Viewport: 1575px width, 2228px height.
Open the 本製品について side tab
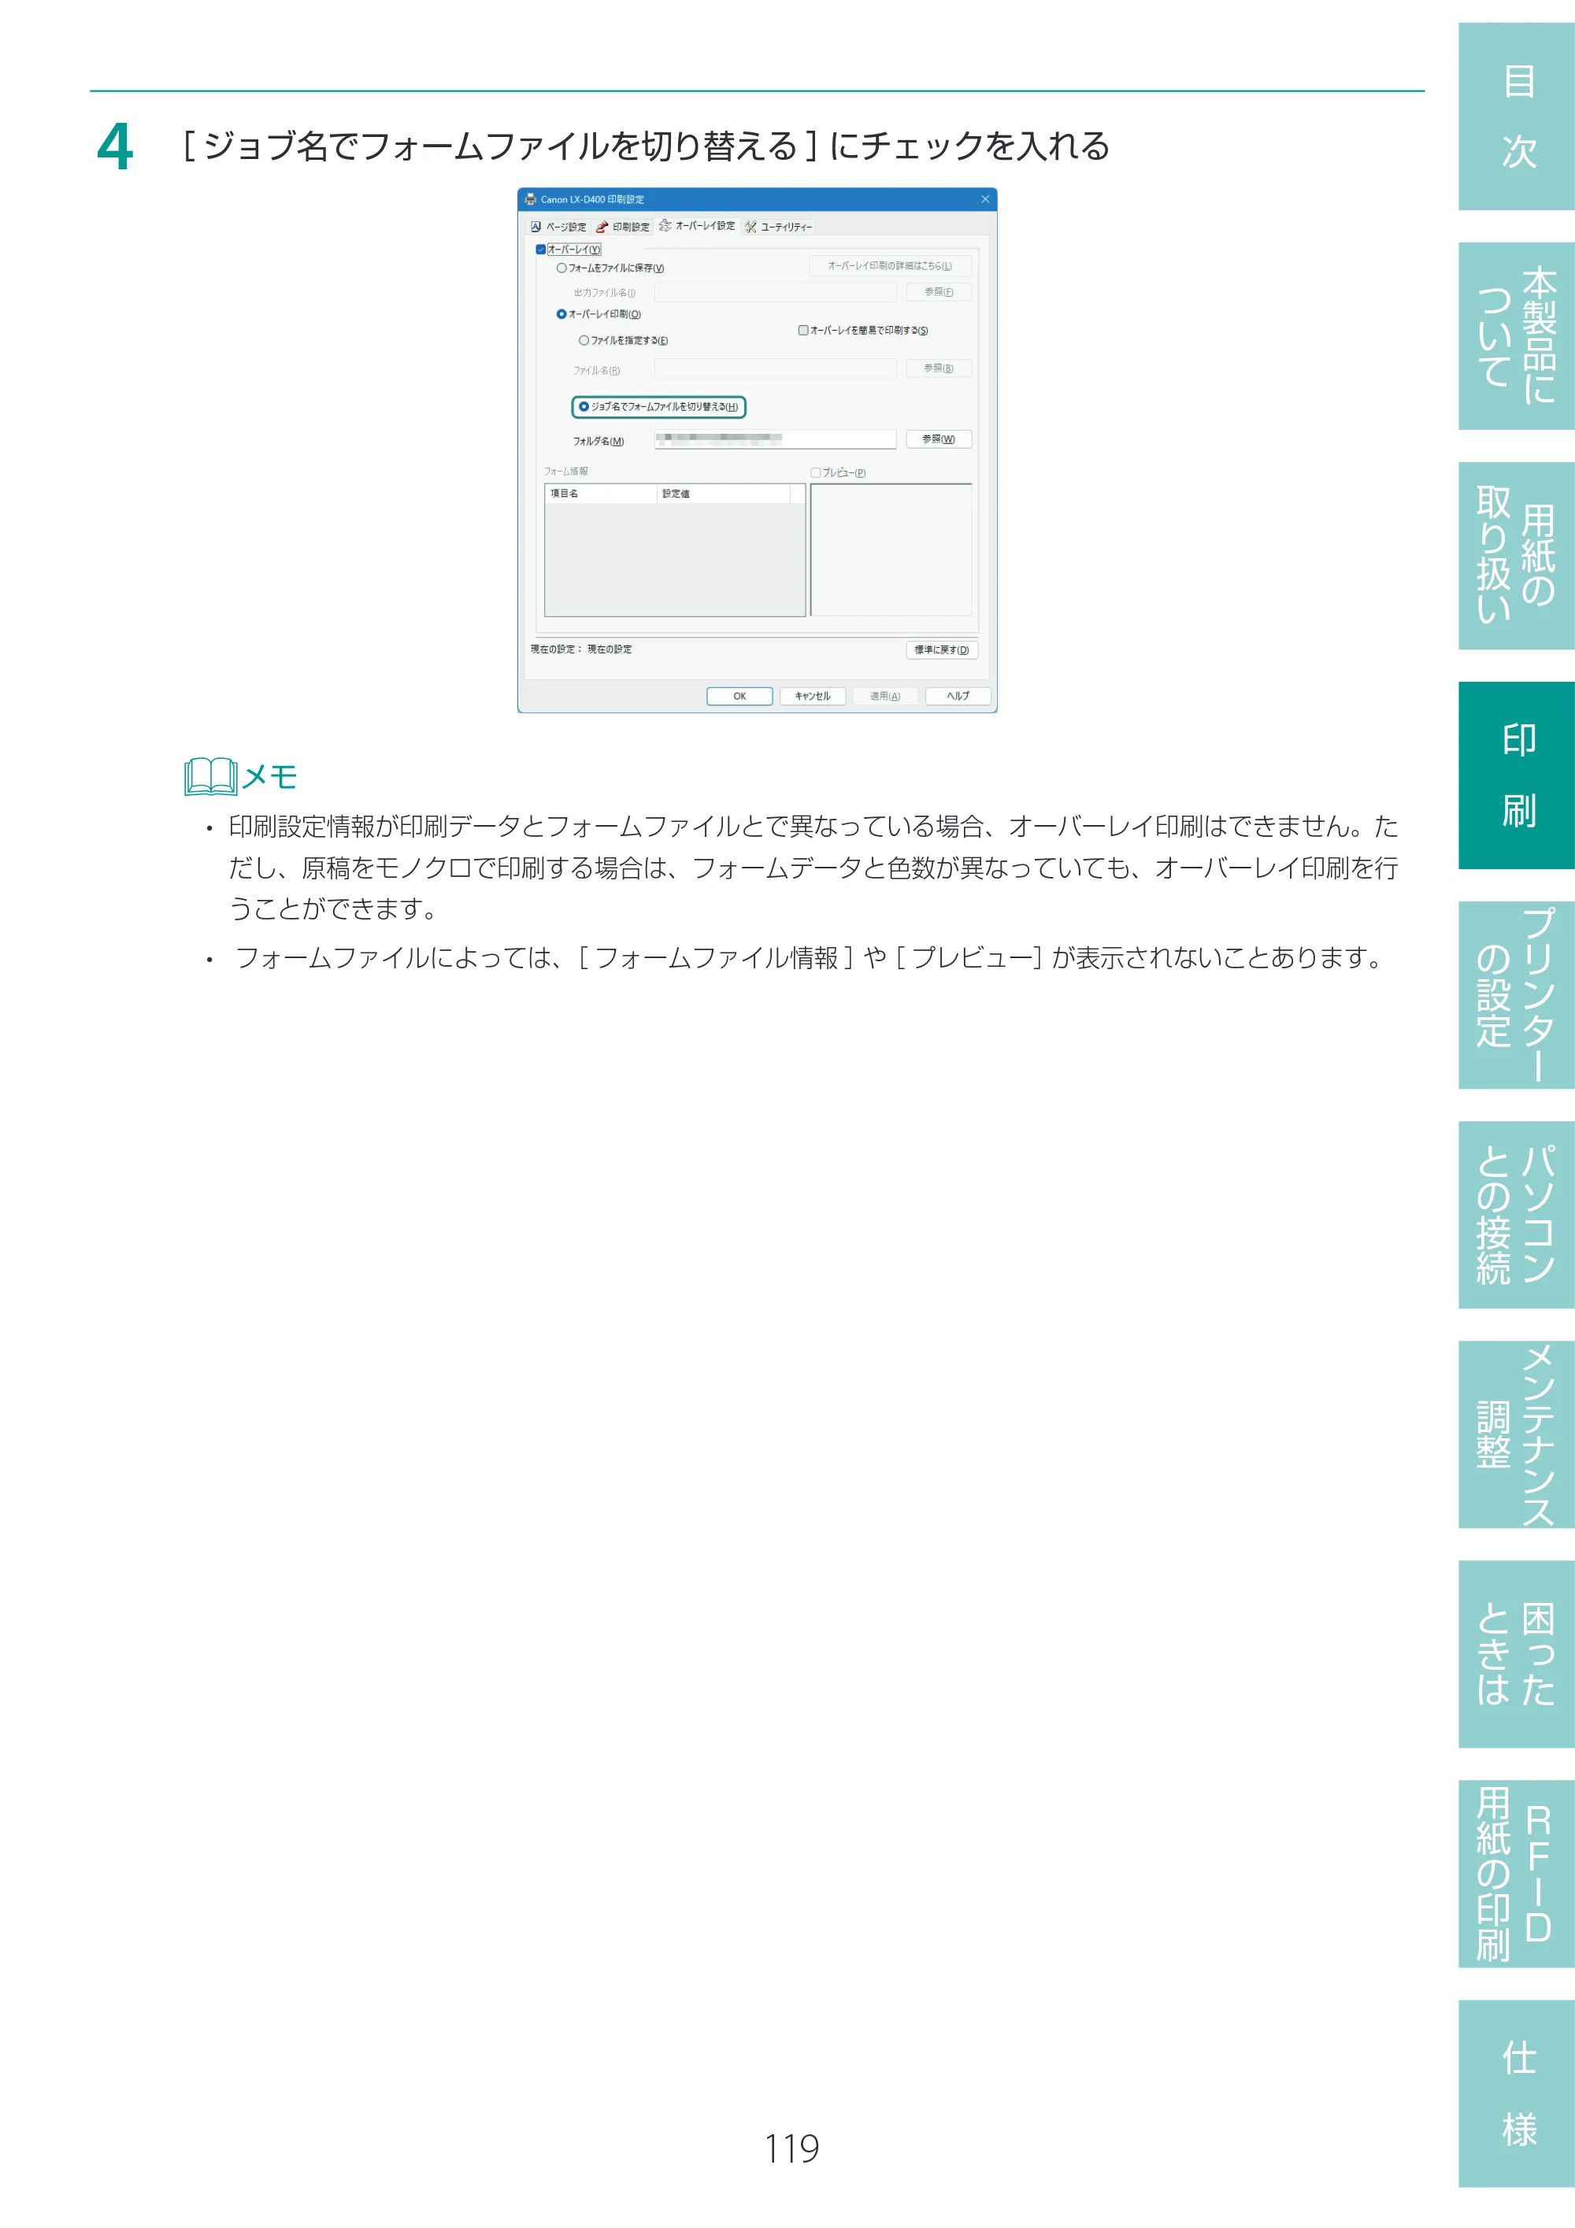point(1517,335)
